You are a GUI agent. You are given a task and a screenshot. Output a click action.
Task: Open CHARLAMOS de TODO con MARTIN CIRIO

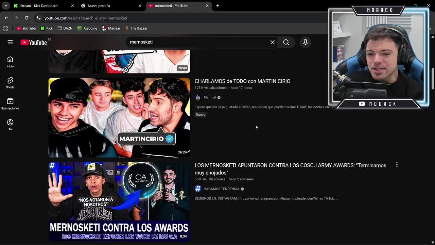coord(242,81)
